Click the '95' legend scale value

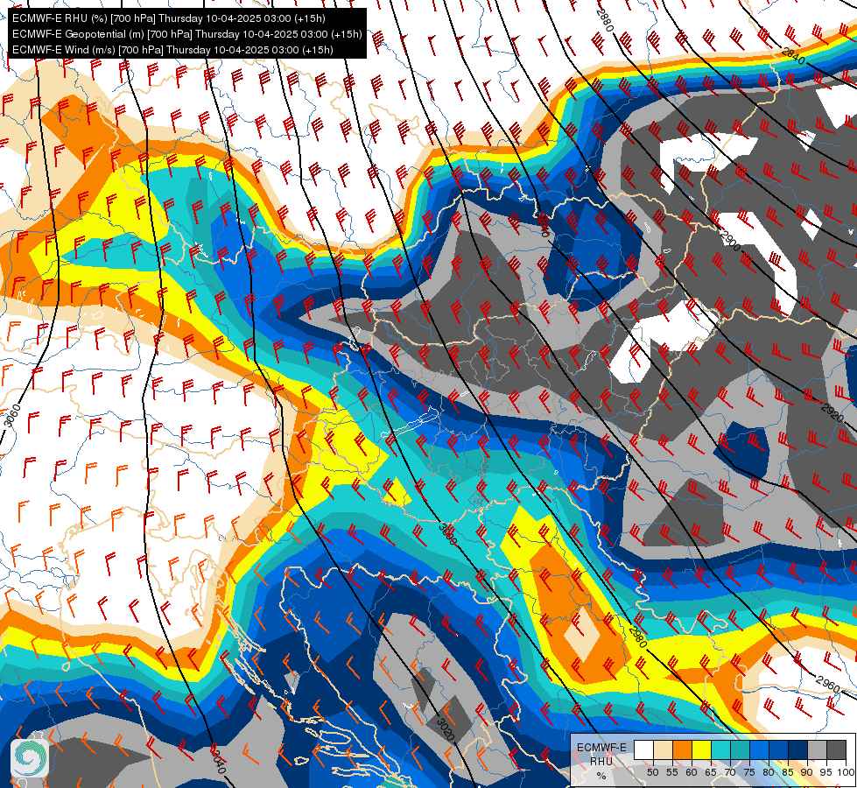point(825,772)
